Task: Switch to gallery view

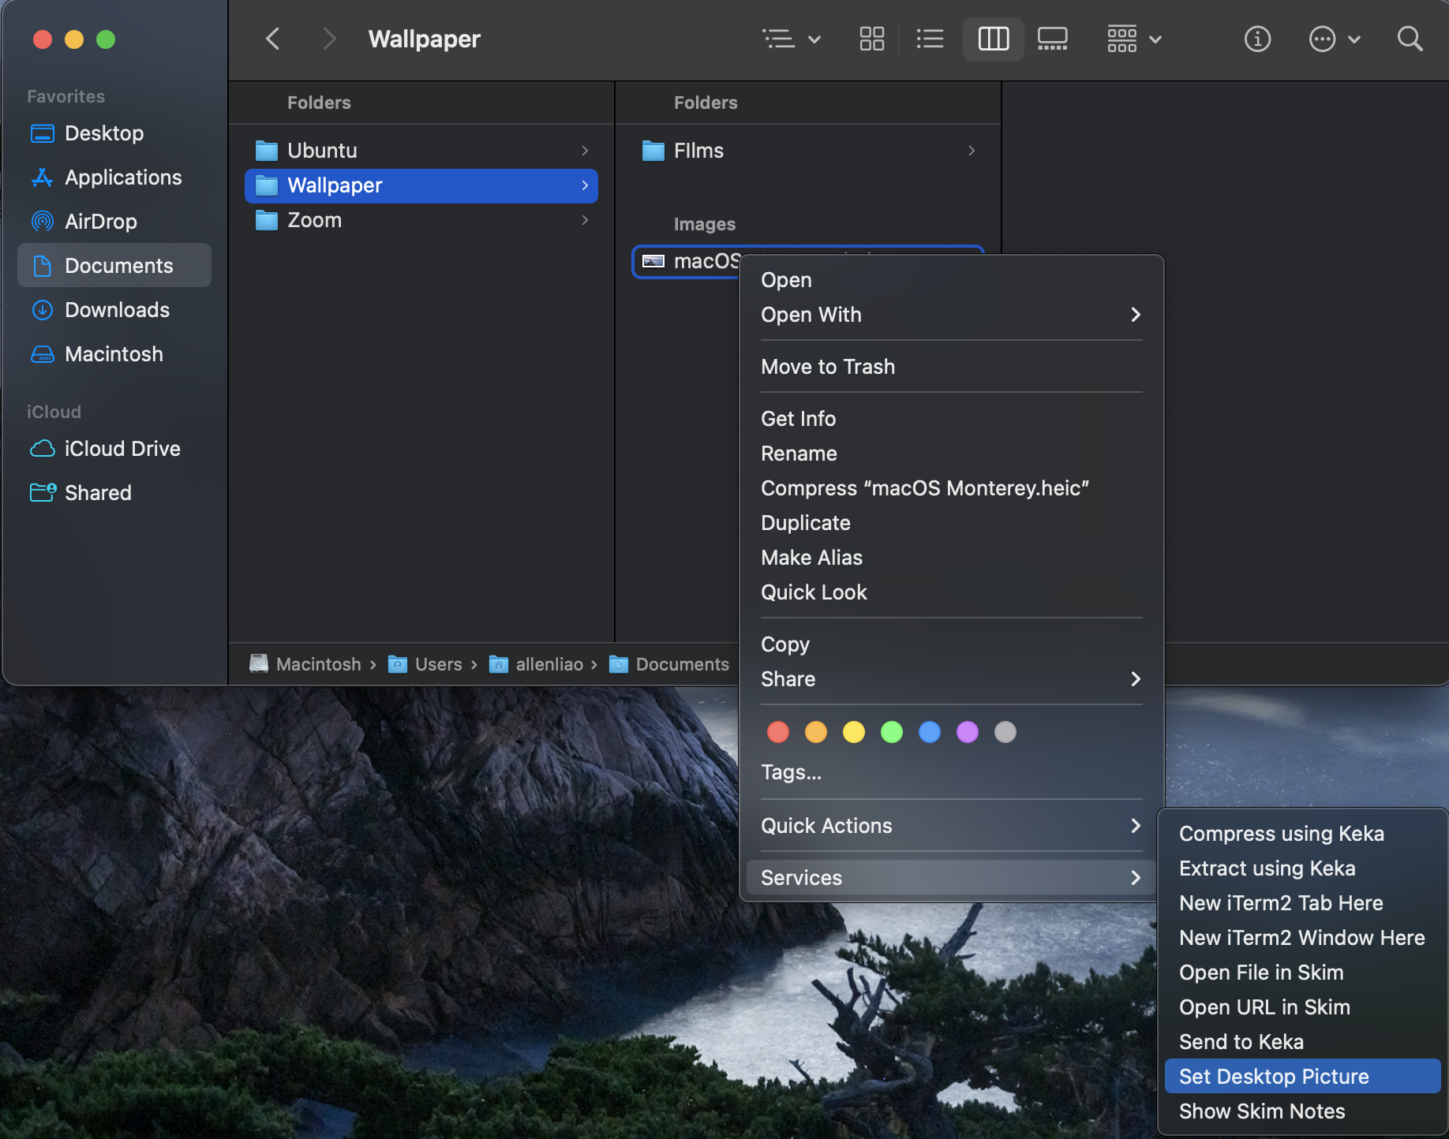Action: pos(1052,38)
